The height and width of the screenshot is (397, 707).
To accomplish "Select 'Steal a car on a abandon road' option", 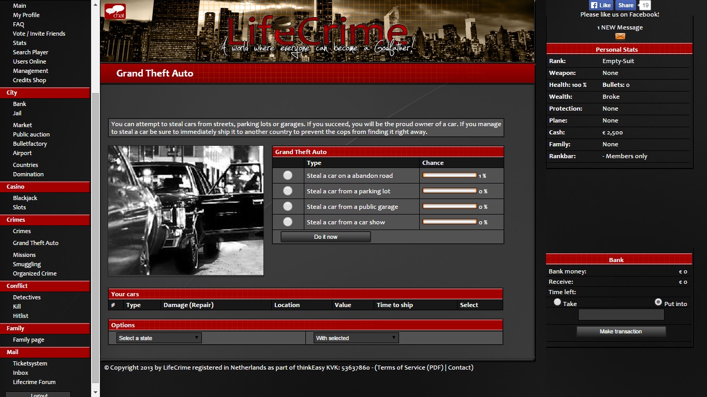I will tap(288, 176).
